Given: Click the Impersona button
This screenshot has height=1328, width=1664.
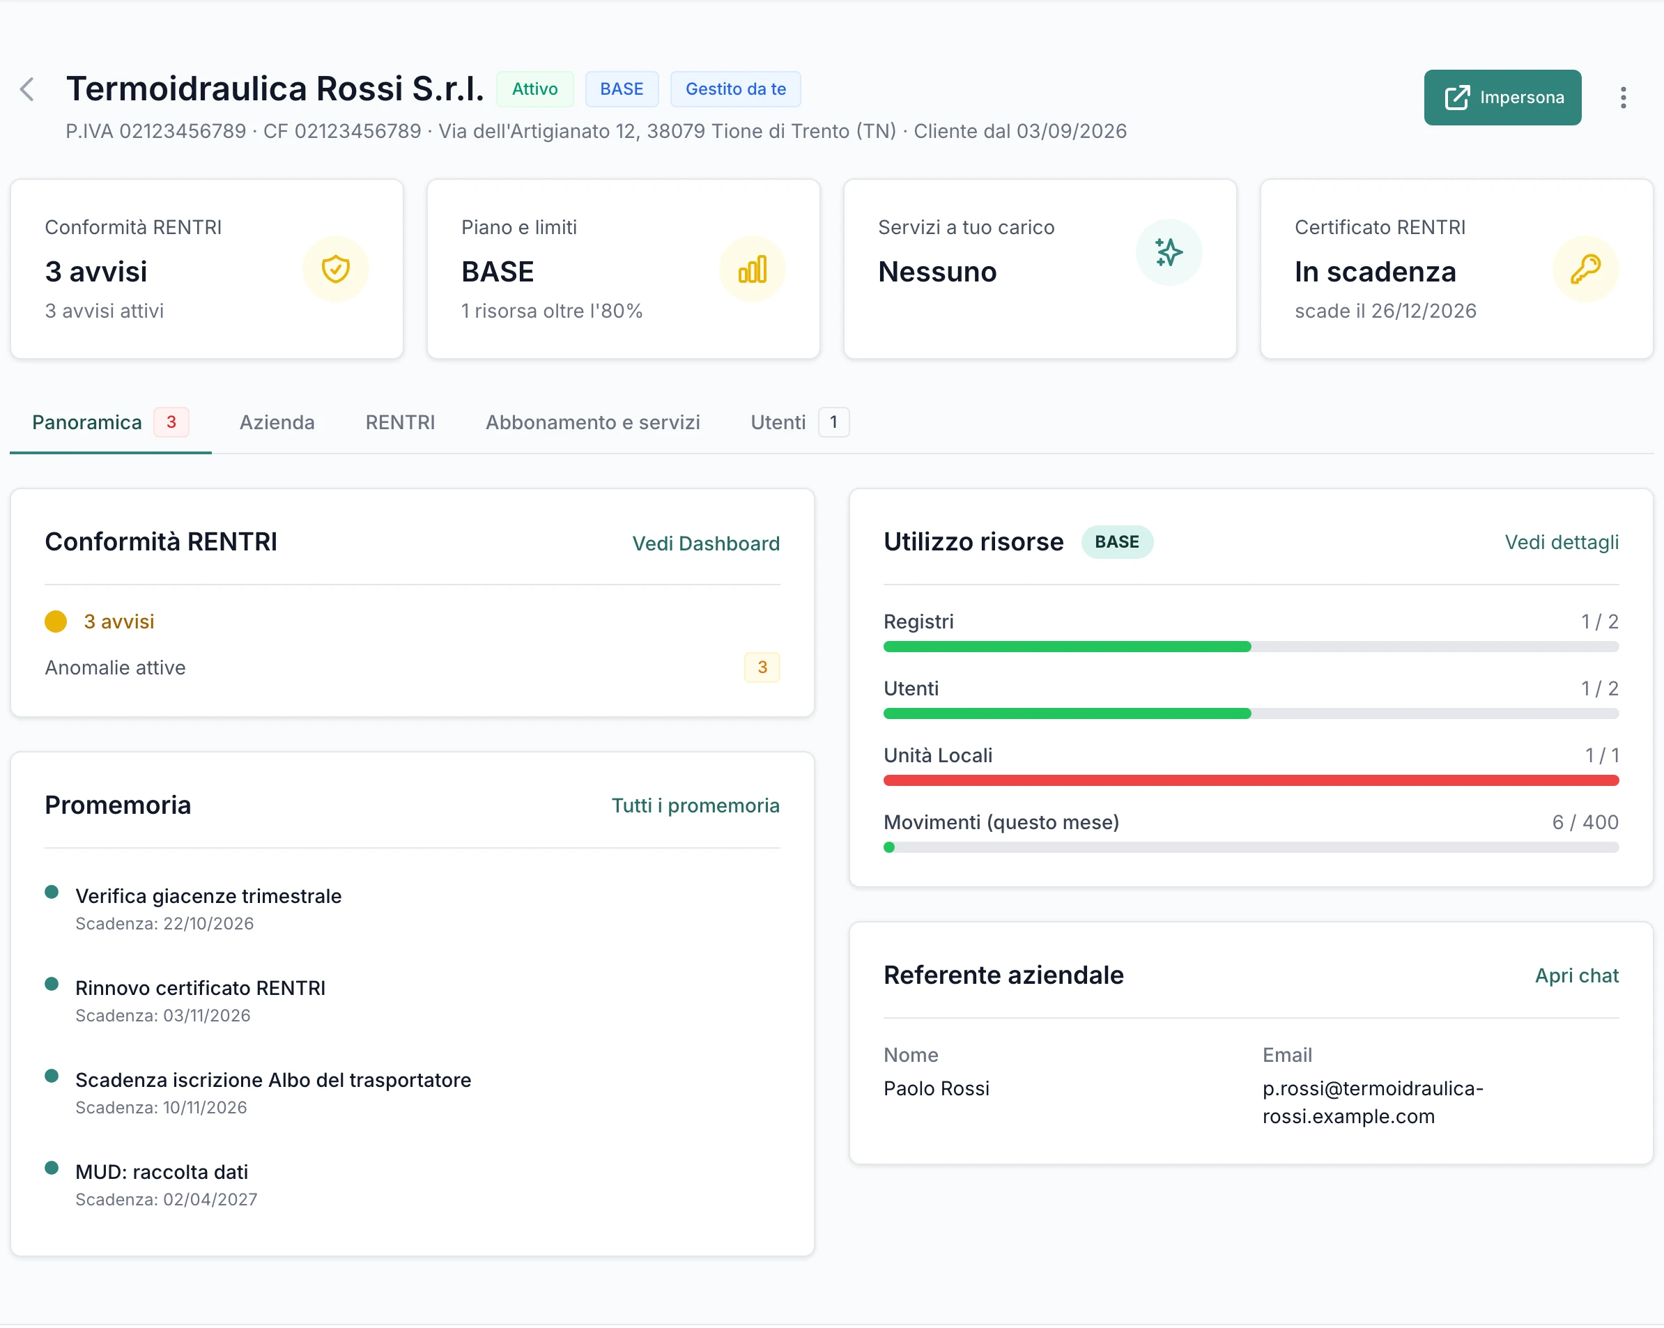Looking at the screenshot, I should point(1502,98).
